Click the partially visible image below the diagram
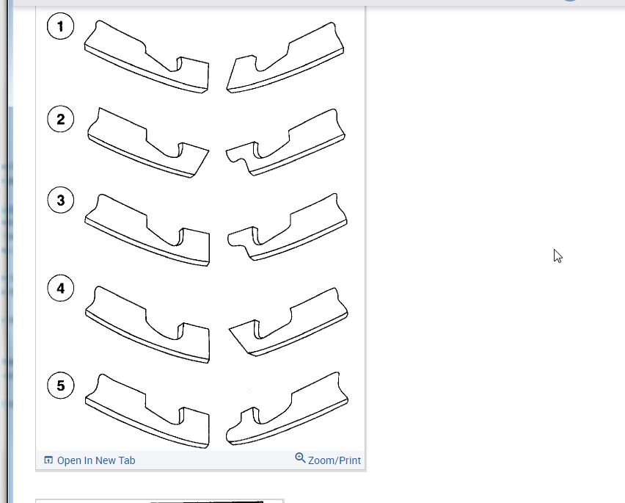The height and width of the screenshot is (503, 625). coord(159,501)
